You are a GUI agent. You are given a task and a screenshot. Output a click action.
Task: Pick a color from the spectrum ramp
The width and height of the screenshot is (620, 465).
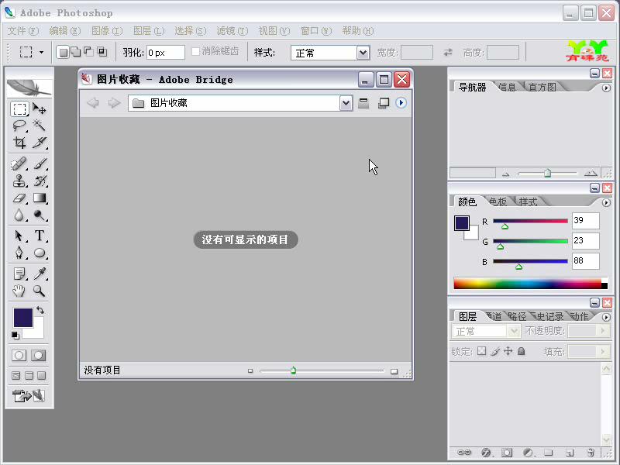(x=530, y=284)
